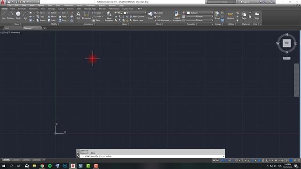Image resolution: width=301 pixels, height=169 pixels.
Task: Open status bar customization menu
Action: click(299, 161)
